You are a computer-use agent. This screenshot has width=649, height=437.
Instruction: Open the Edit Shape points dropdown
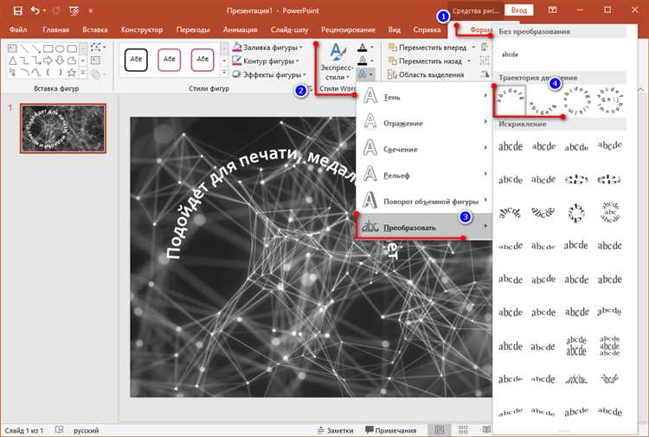pyautogui.click(x=98, y=48)
